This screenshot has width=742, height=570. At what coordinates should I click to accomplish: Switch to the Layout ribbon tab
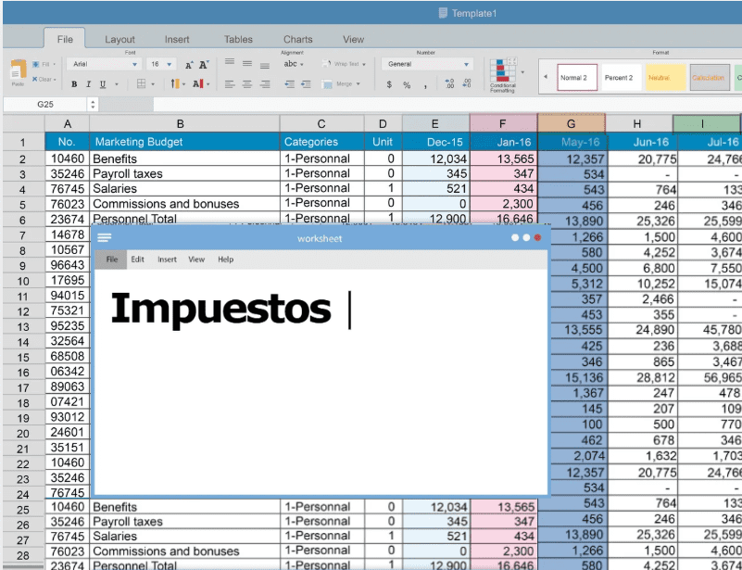coord(119,40)
